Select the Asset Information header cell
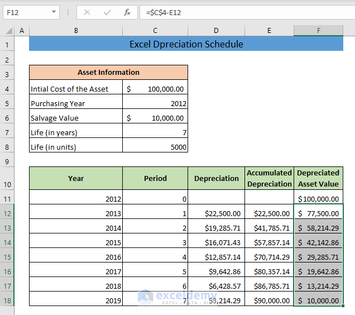The width and height of the screenshot is (355, 315). (x=108, y=73)
